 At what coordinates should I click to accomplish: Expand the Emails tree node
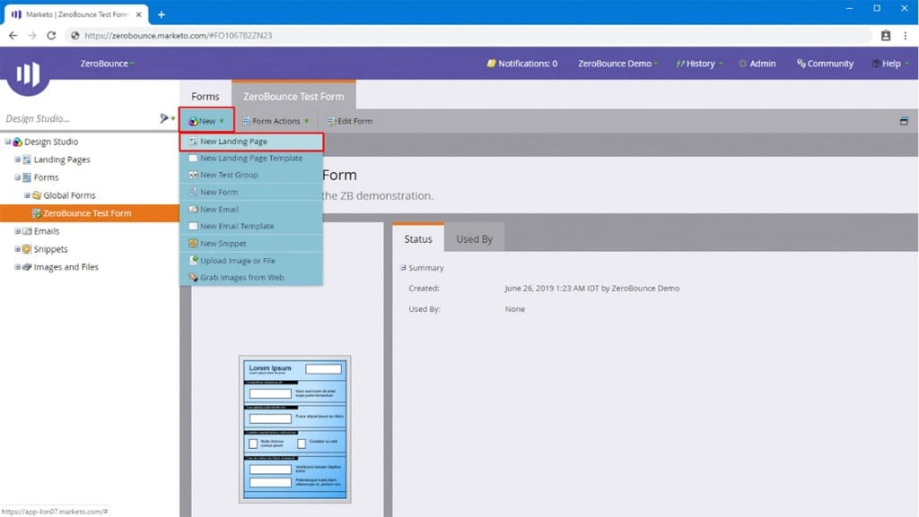point(17,231)
